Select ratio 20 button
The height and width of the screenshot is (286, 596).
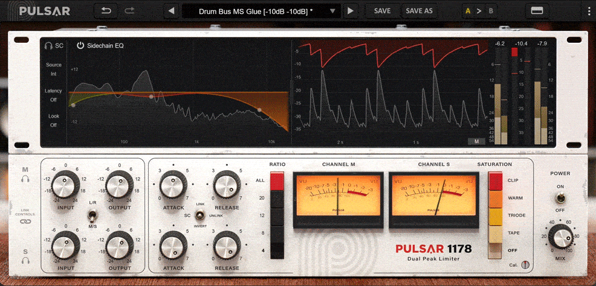click(277, 199)
